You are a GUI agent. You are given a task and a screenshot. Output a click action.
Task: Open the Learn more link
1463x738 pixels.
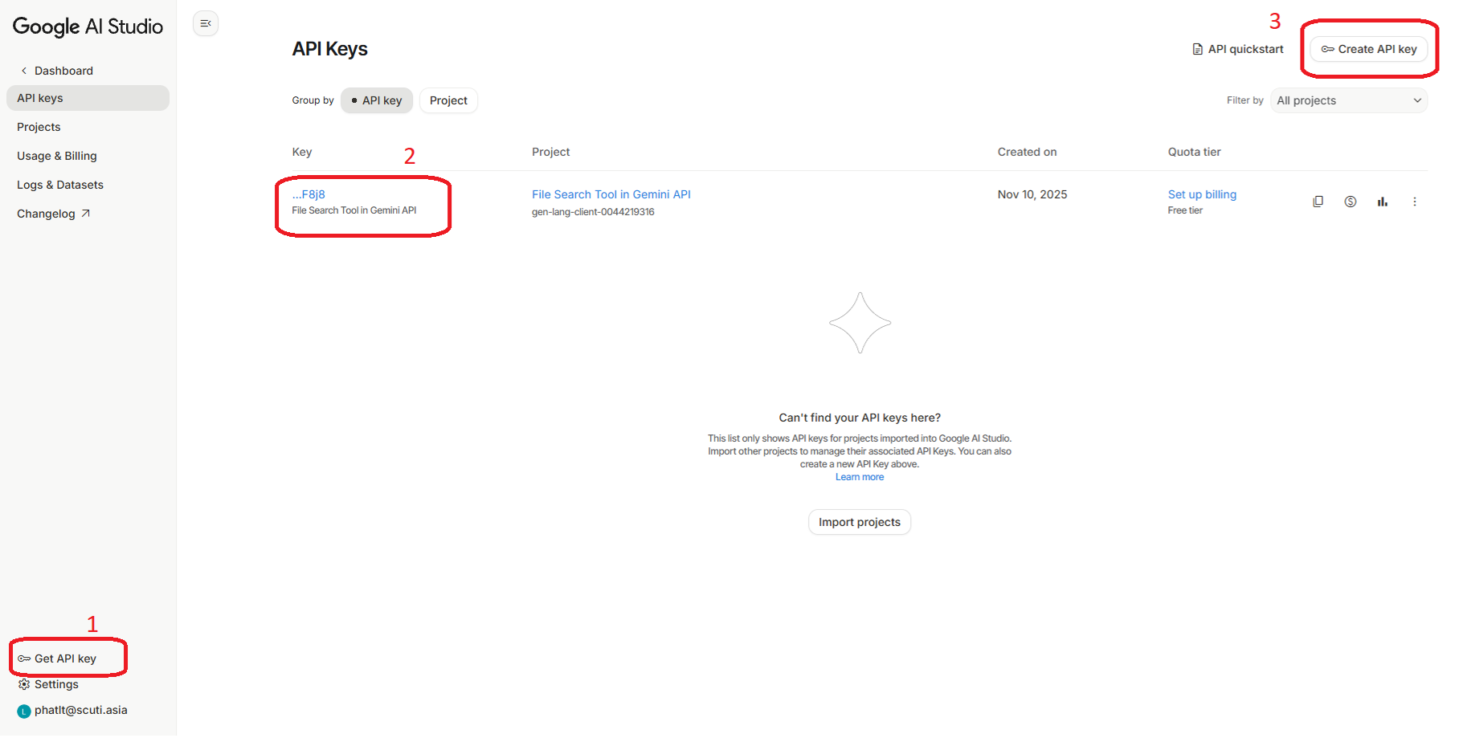[860, 476]
